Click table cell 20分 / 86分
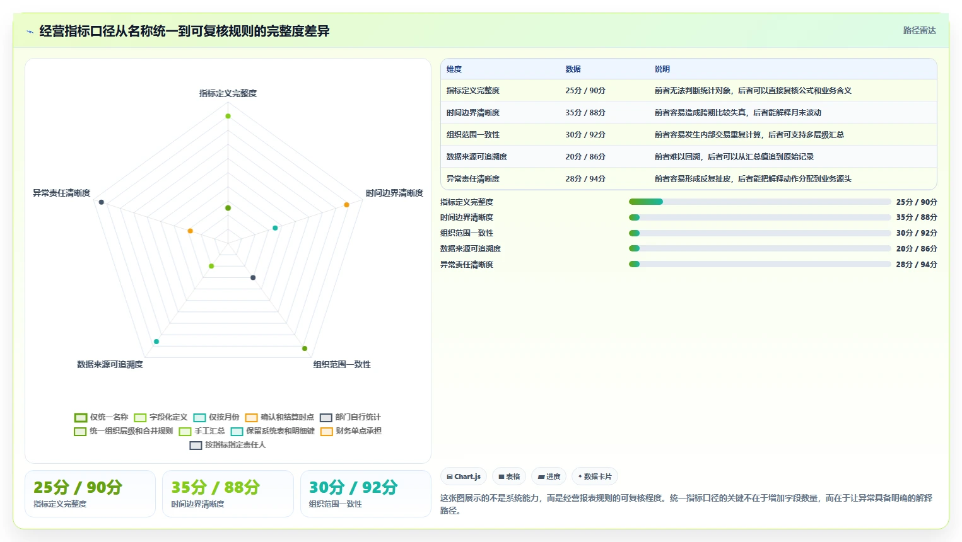The image size is (962, 542). pos(585,157)
